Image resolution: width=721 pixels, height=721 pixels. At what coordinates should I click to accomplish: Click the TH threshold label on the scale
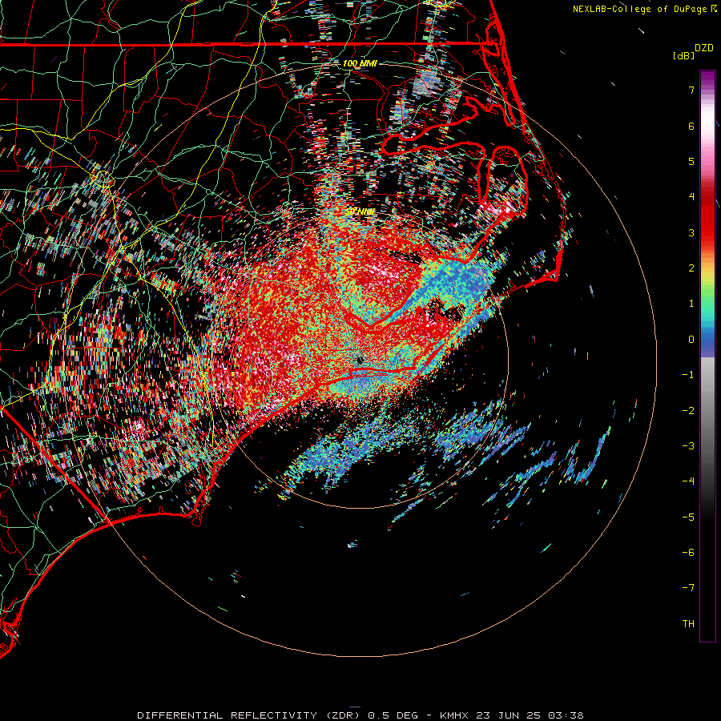click(x=688, y=624)
